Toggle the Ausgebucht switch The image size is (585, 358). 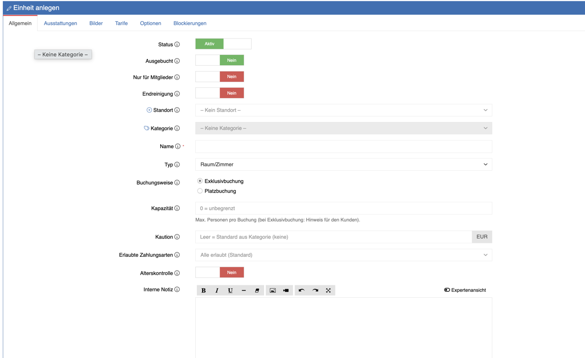220,60
